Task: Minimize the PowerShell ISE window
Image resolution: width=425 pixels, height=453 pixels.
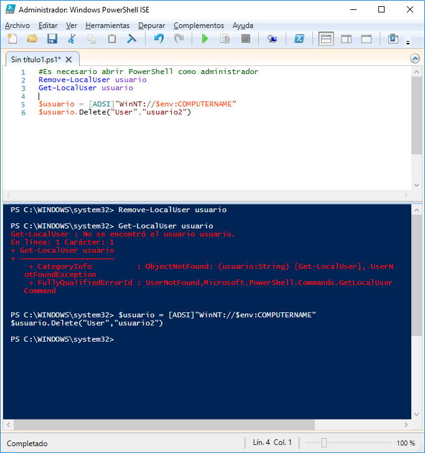Action: 353,9
